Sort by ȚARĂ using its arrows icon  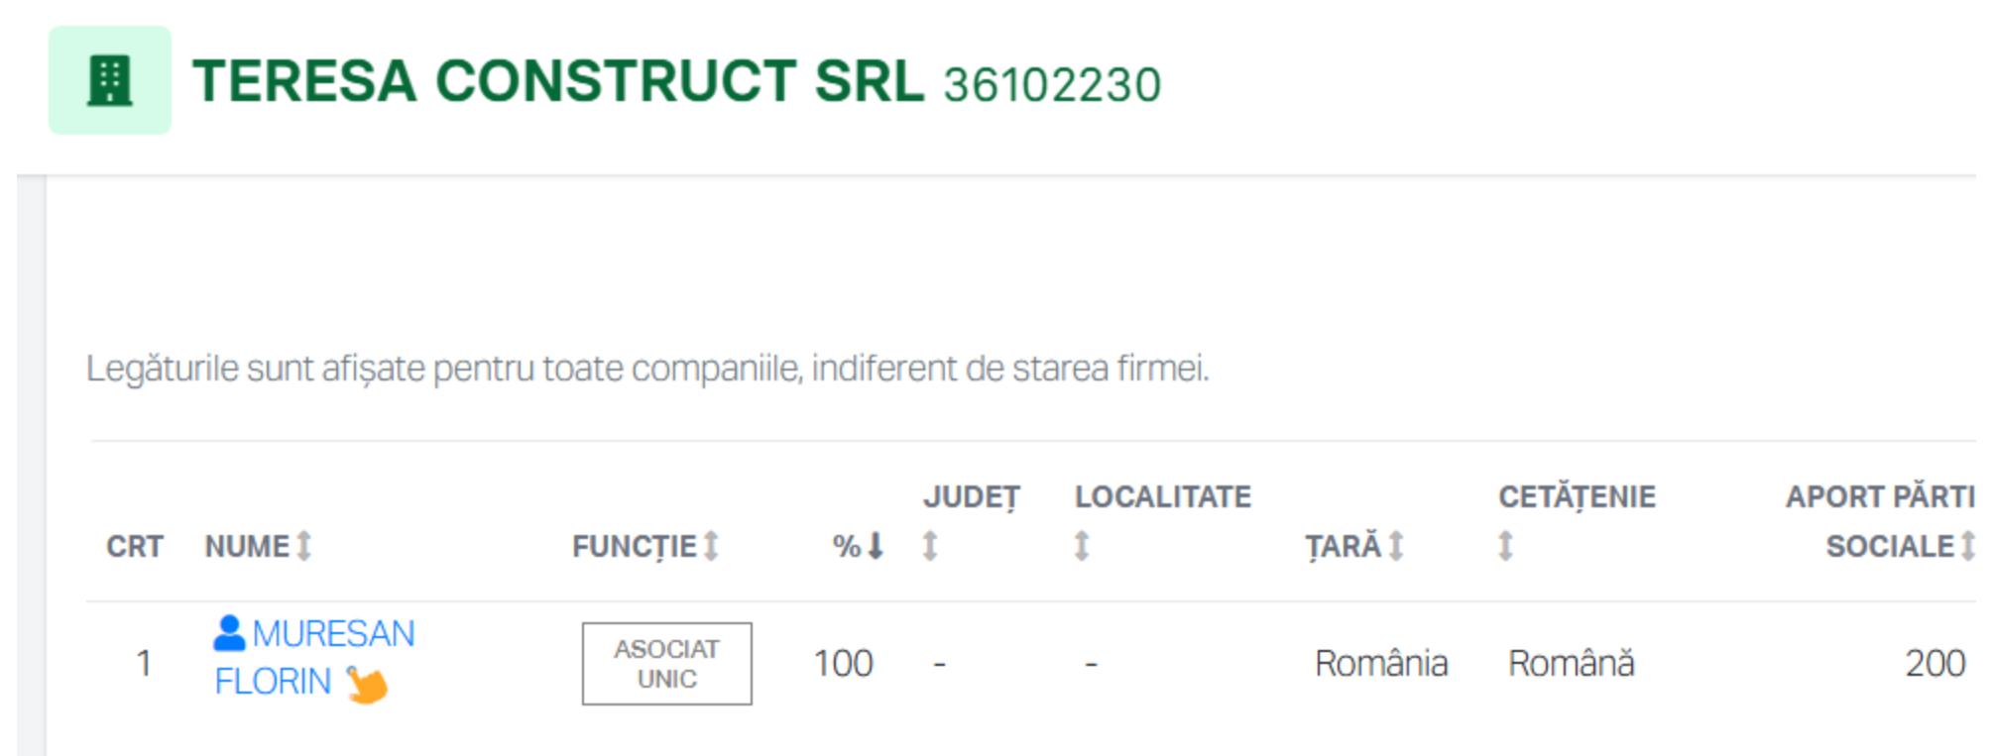(1396, 546)
